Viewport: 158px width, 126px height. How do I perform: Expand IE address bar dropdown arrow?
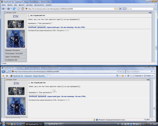click(118, 71)
